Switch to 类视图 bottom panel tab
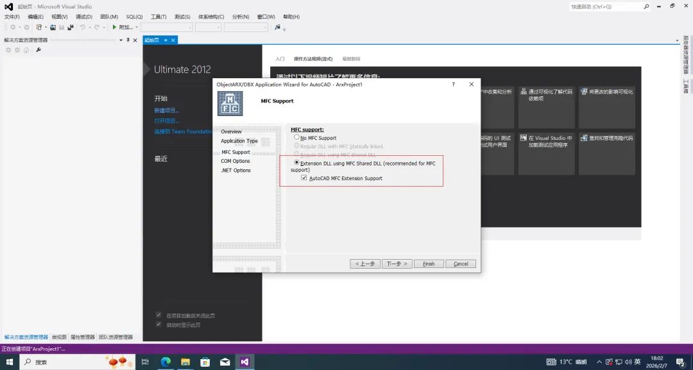The image size is (693, 370). (x=59, y=337)
